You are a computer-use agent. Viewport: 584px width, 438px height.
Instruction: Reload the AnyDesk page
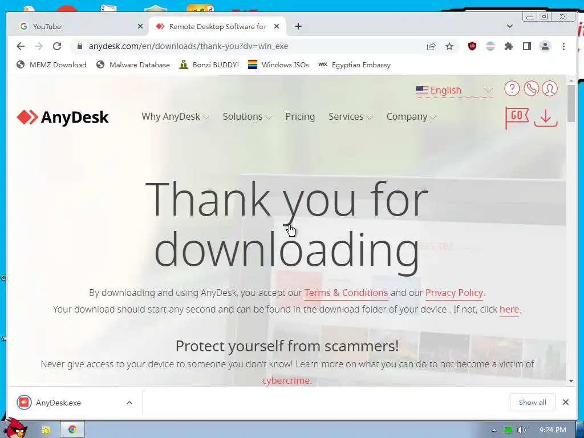[57, 46]
